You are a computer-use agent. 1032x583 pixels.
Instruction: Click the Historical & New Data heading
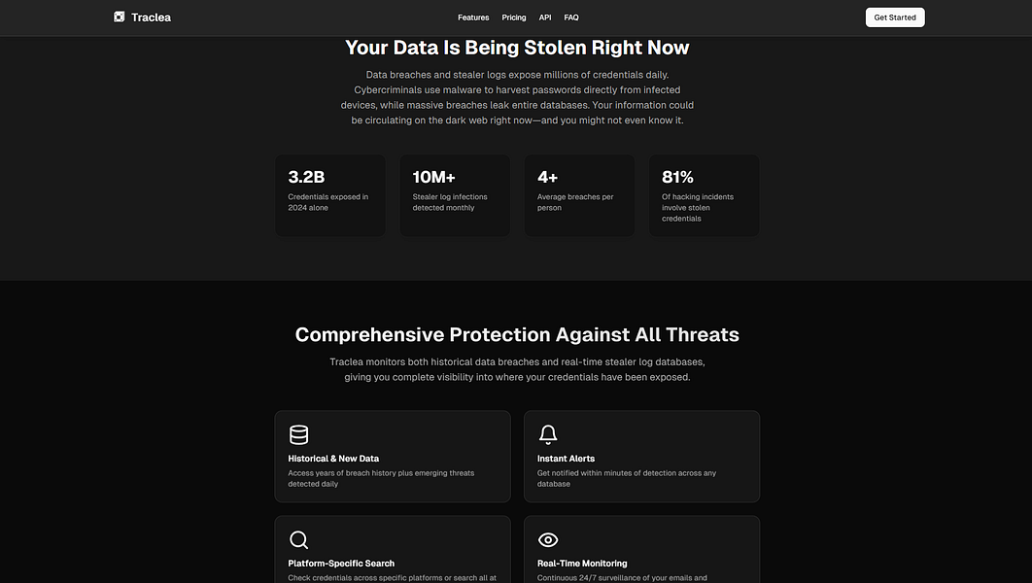pyautogui.click(x=333, y=459)
